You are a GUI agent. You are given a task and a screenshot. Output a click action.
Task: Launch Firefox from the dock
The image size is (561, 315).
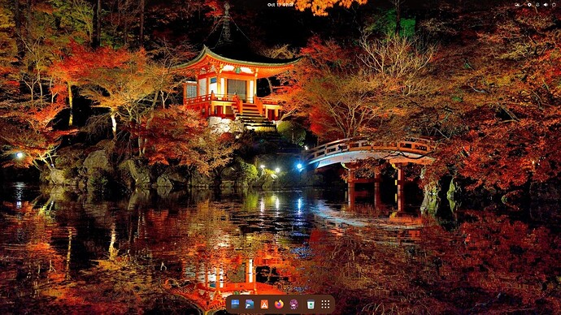pyautogui.click(x=279, y=304)
